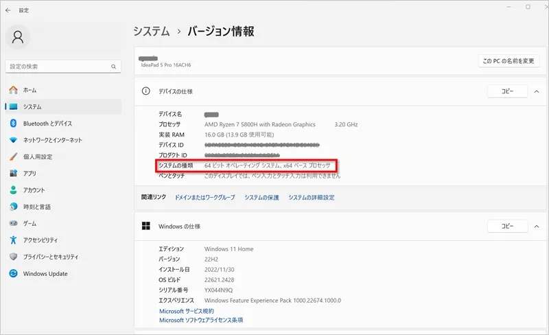Image resolution: width=549 pixels, height=335 pixels.
Task: Click the ネットワークとインターネット wifi icon
Action: point(13,140)
